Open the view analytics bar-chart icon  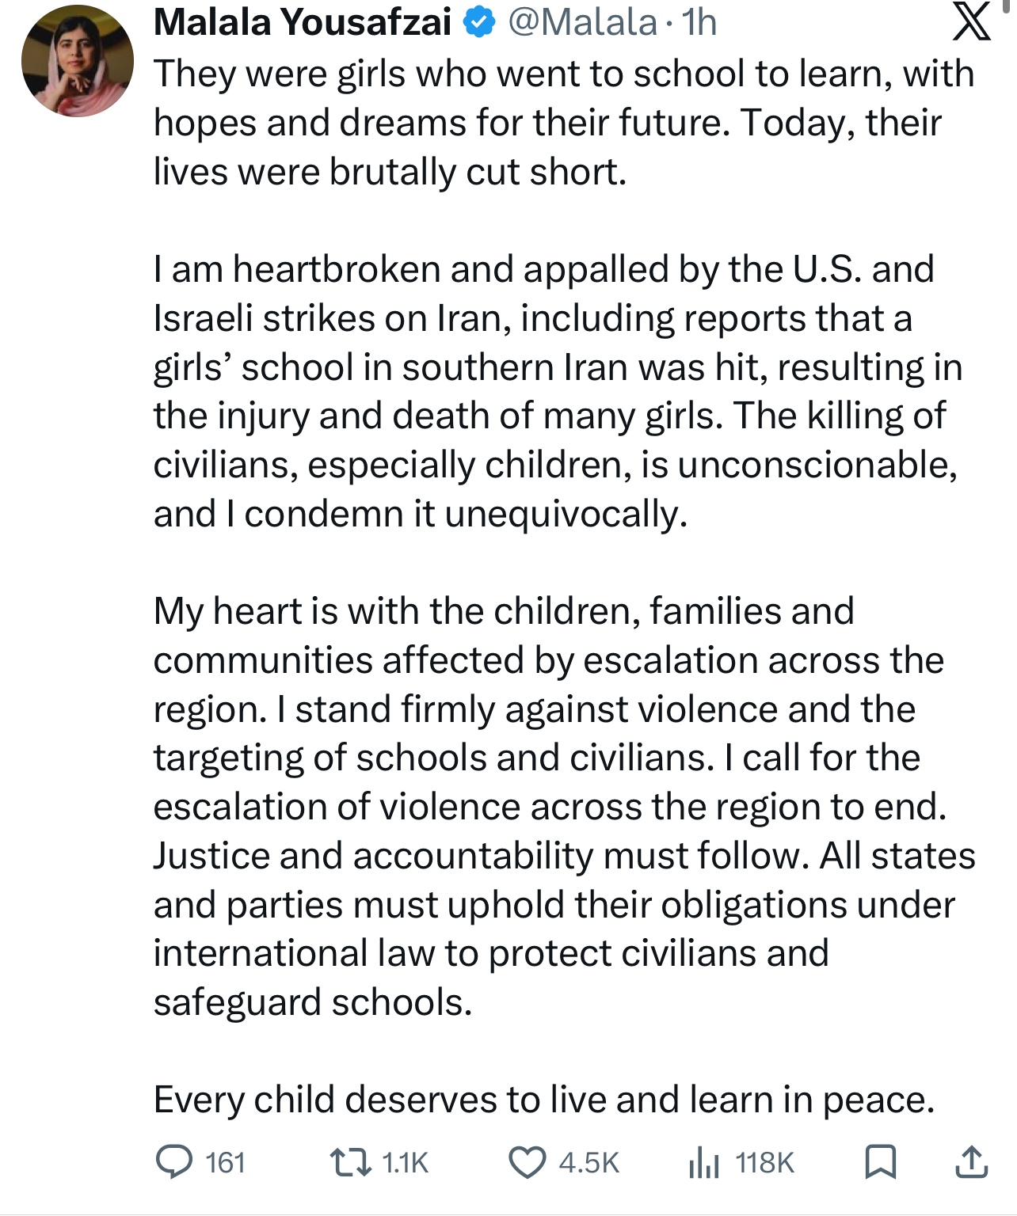click(x=703, y=1162)
